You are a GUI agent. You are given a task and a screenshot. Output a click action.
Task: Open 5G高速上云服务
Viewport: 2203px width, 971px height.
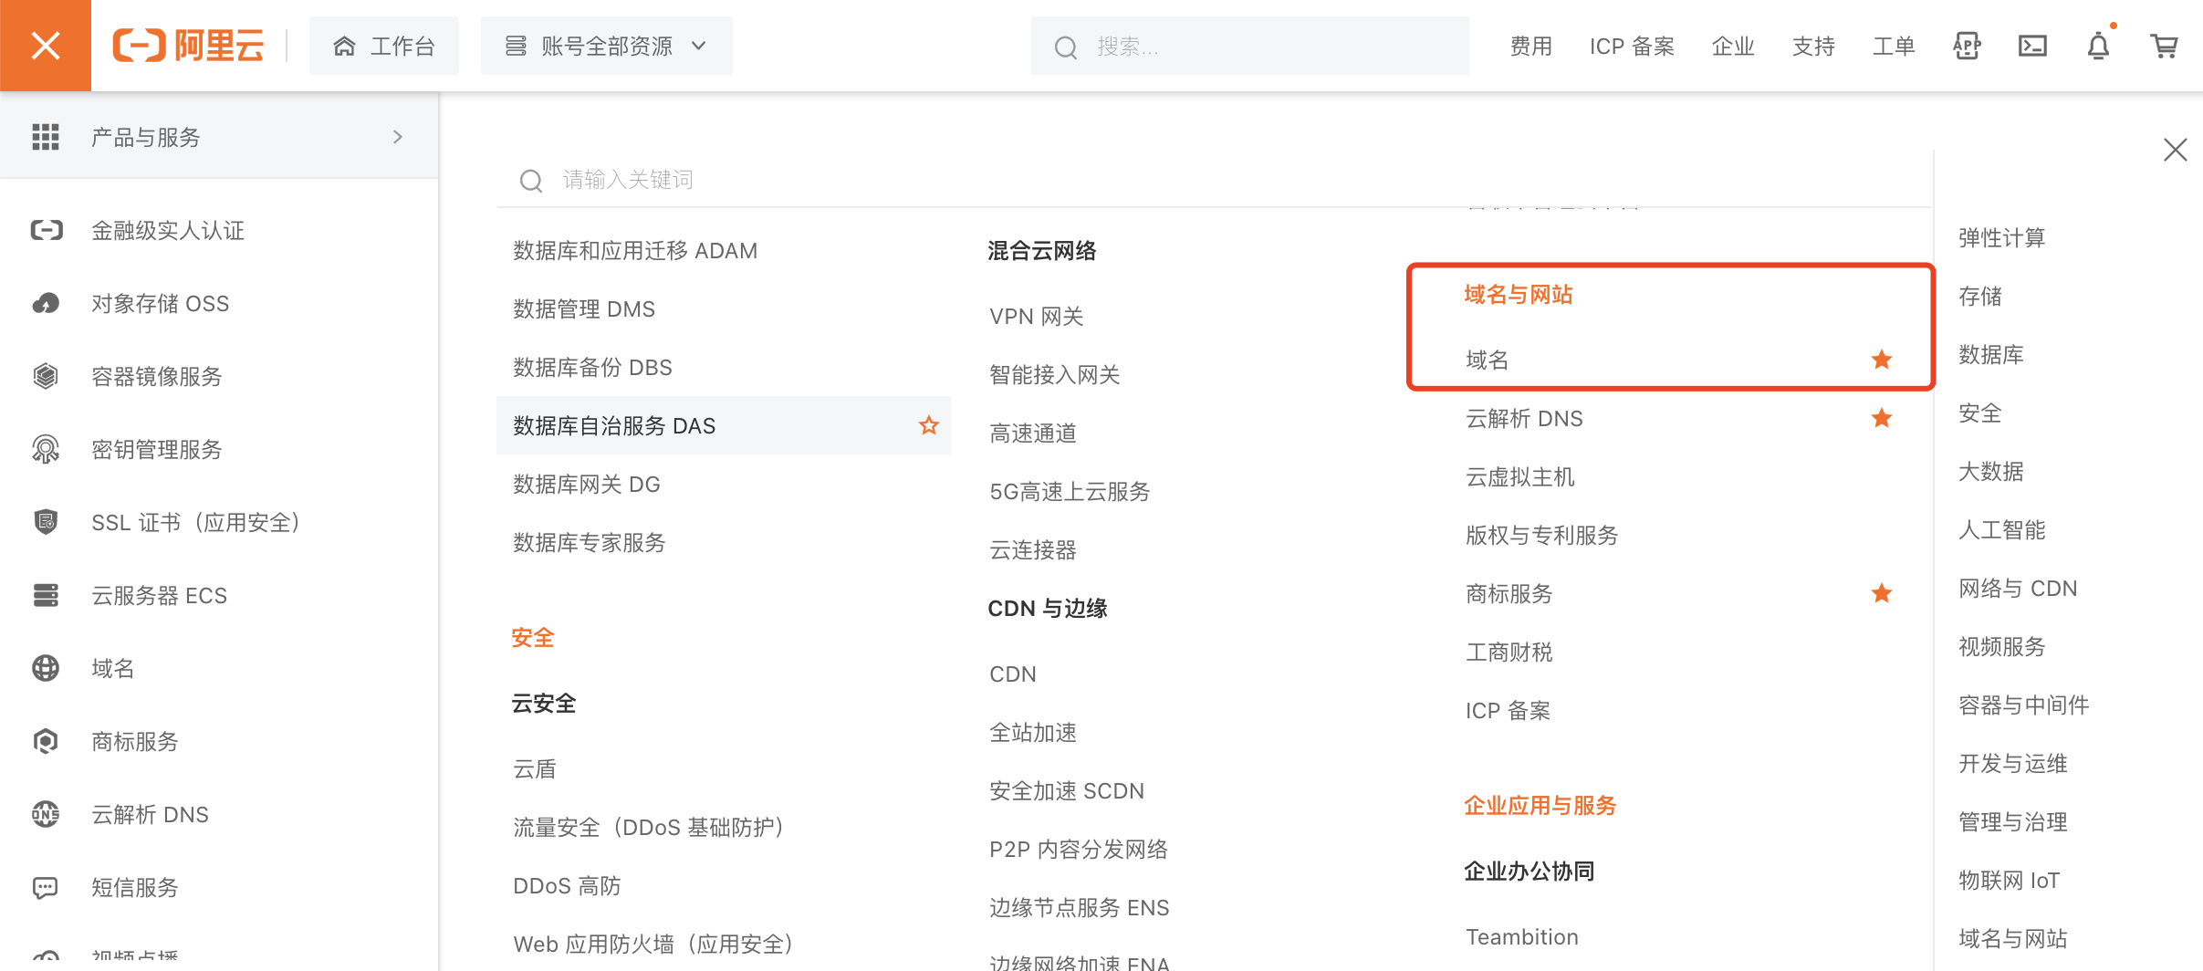click(1070, 491)
